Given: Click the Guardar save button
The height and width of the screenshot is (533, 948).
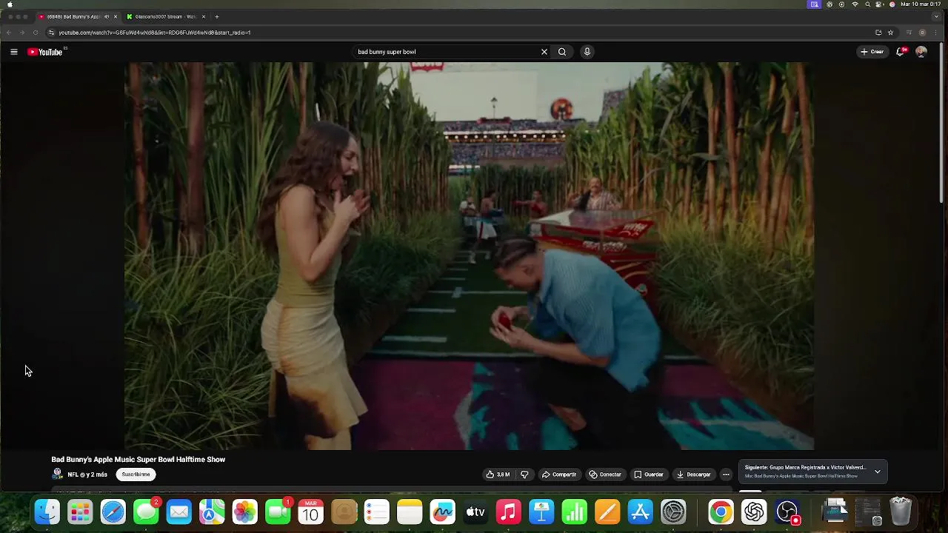Looking at the screenshot, I should [649, 475].
